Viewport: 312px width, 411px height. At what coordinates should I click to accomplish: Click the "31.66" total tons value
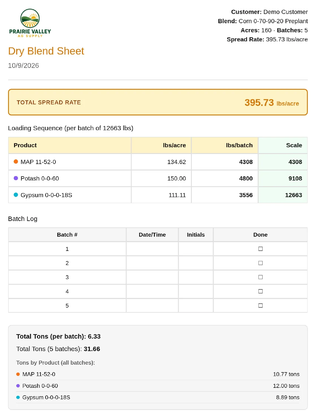[x=92, y=349]
